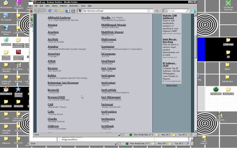Image resolution: width=237 pixels, height=148 pixels.
Task: Click the magnifier icon in the Google search box
Action: tap(188, 11)
